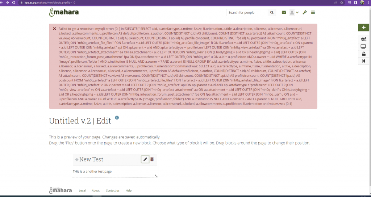Open the Legal footer link

(x=82, y=190)
